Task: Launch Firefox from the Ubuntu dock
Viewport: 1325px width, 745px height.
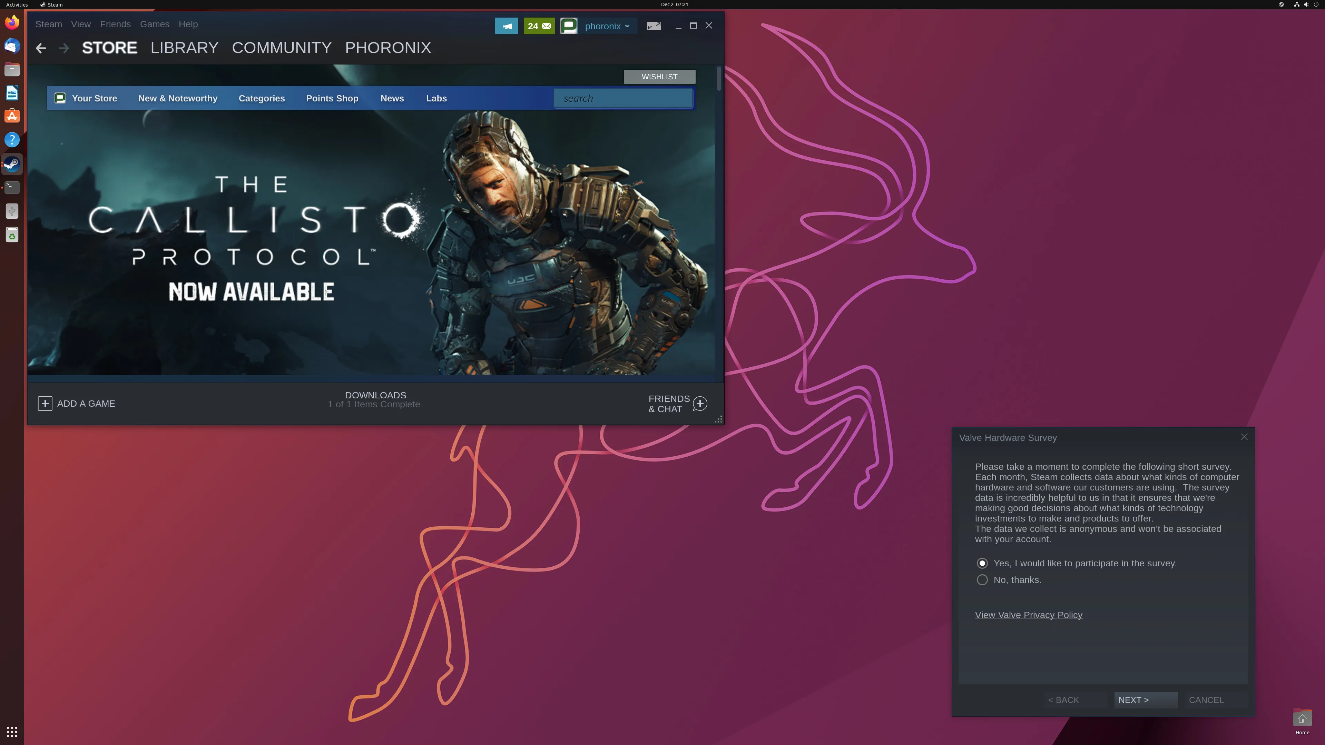Action: coord(12,22)
